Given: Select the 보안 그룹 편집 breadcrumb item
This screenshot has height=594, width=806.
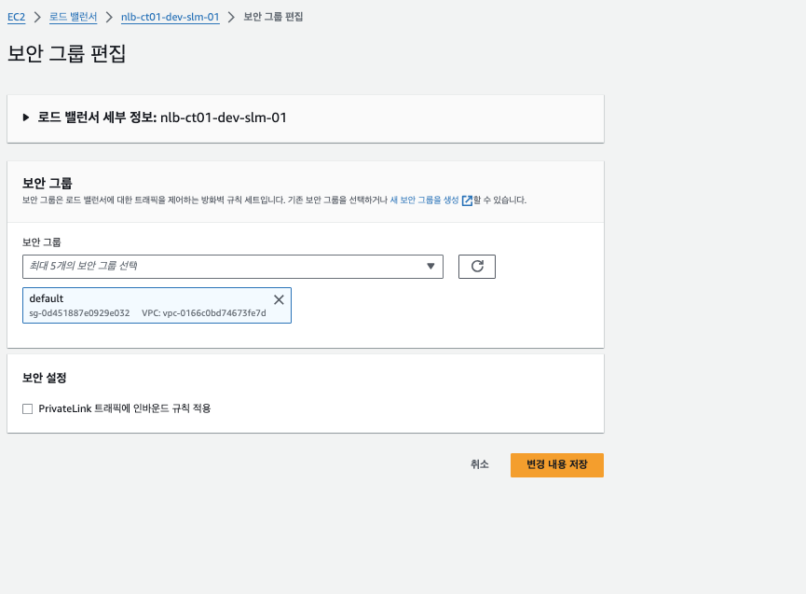Looking at the screenshot, I should click(273, 17).
